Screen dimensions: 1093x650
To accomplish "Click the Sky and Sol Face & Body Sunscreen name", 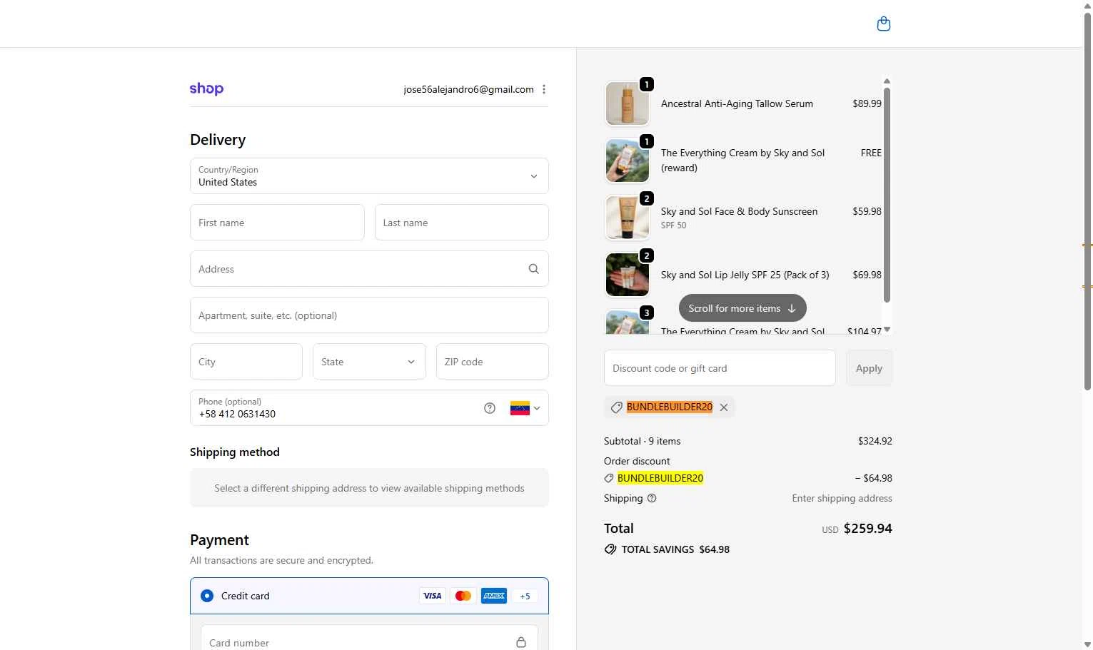I will tap(739, 211).
